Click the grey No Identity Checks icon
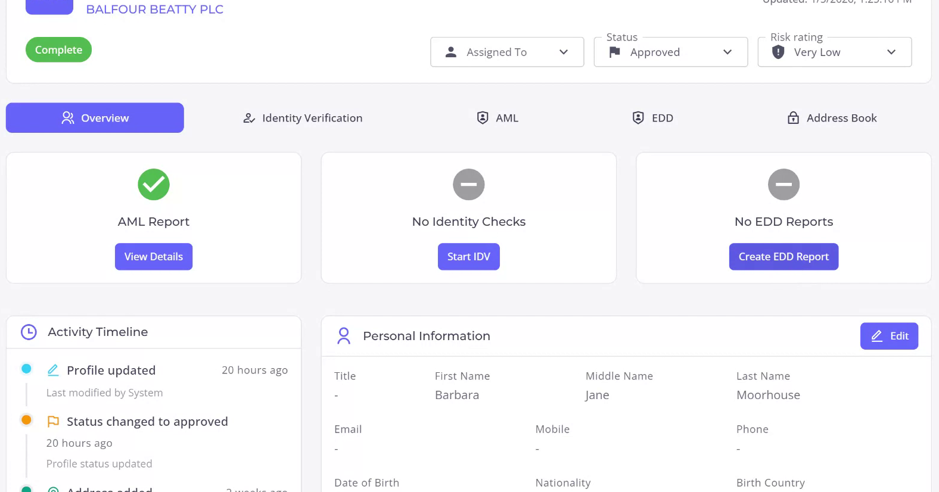Viewport: 939px width, 492px height. click(469, 185)
